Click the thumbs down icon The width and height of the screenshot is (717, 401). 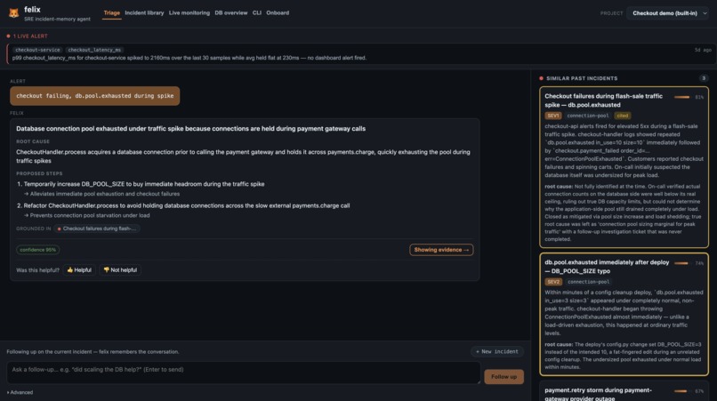(x=106, y=270)
